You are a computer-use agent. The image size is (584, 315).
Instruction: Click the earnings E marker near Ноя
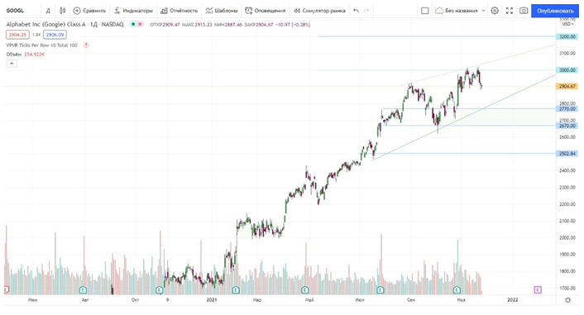(x=457, y=289)
